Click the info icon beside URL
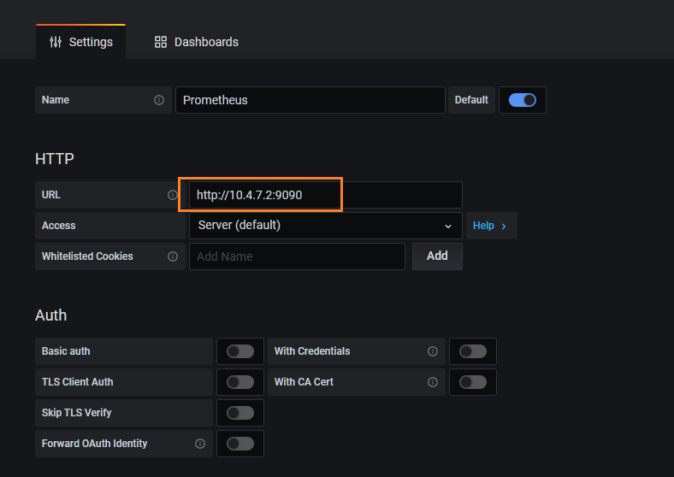The image size is (674, 477). pos(173,195)
